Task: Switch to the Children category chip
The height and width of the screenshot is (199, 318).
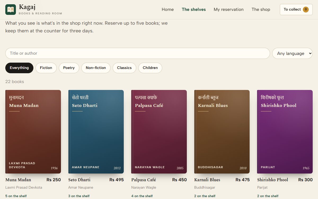Action: click(150, 68)
